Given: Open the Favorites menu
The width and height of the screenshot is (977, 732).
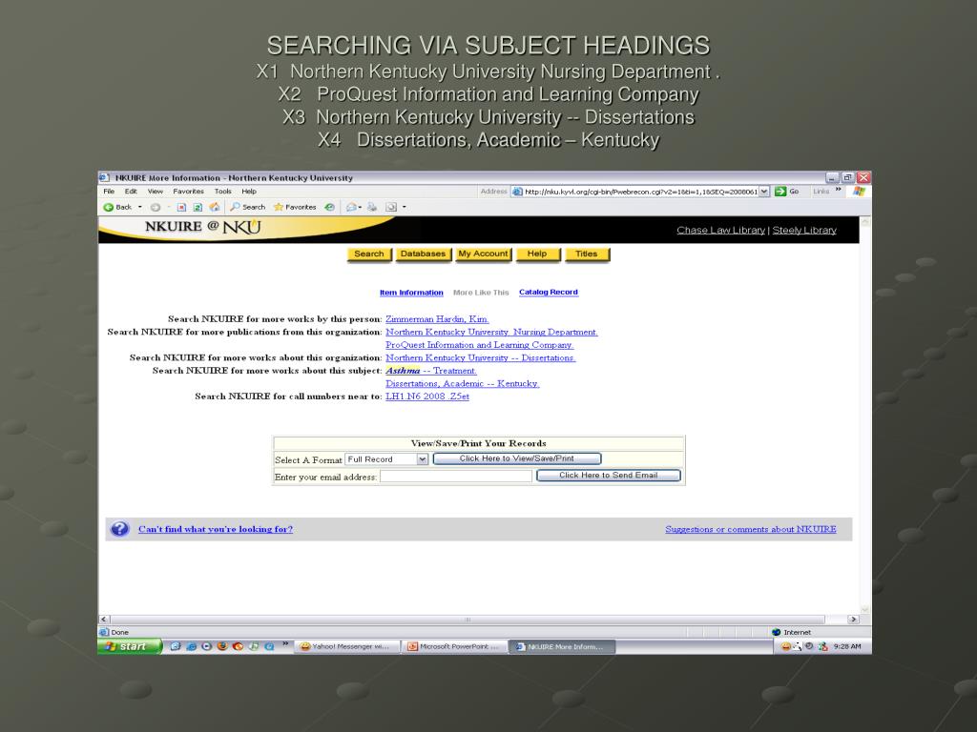Looking at the screenshot, I should 188,191.
